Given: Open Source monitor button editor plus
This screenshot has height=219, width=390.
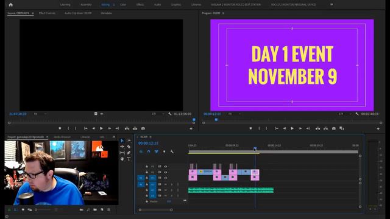Looking at the screenshot, I should click(x=191, y=128).
